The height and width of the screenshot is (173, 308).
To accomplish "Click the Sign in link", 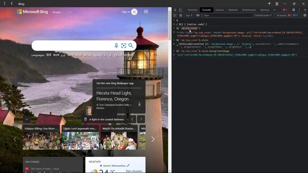I will click(x=126, y=12).
